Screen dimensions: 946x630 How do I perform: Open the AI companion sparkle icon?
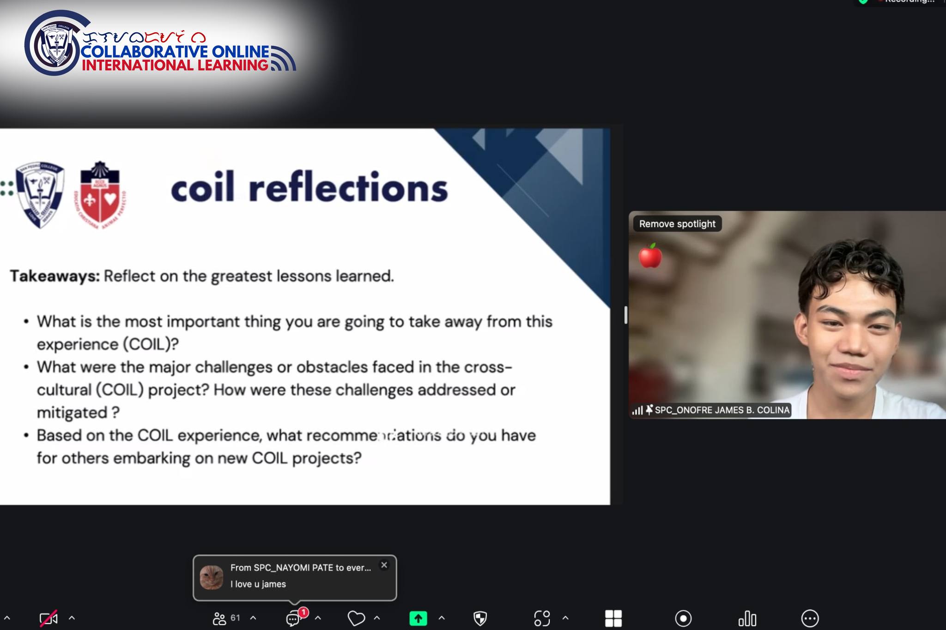coord(542,618)
